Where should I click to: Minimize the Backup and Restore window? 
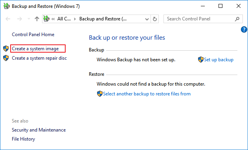click(203, 6)
